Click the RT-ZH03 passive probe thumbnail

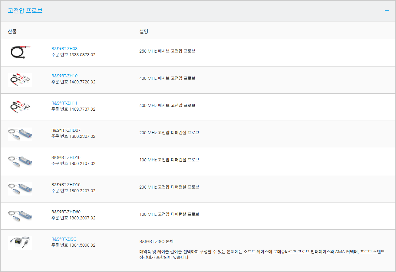point(20,52)
